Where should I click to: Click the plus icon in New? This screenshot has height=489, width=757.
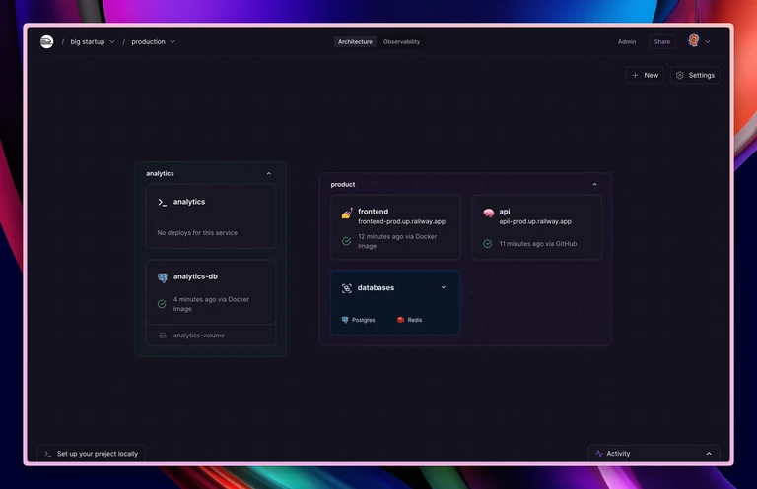[635, 75]
